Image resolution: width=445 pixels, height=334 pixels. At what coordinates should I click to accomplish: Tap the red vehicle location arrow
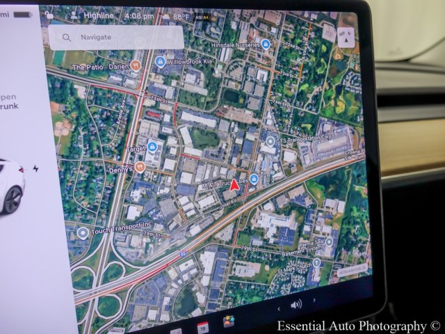(234, 184)
